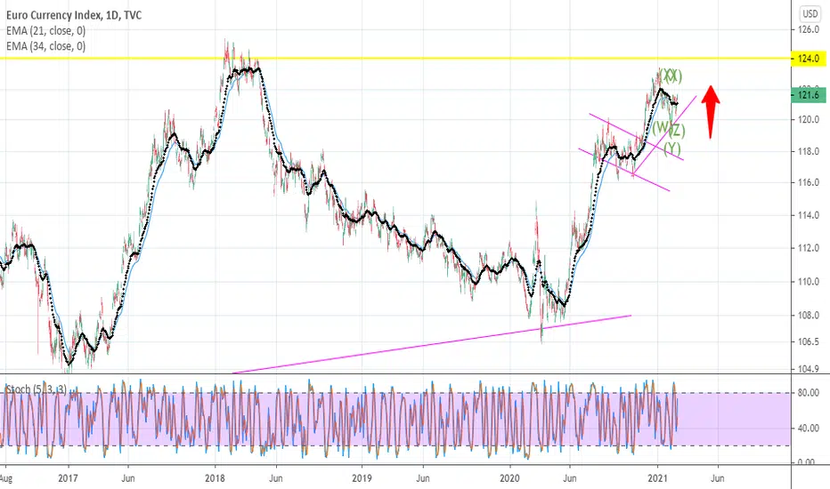Click the green 121.6 current price label
This screenshot has width=830, height=489.
point(809,95)
